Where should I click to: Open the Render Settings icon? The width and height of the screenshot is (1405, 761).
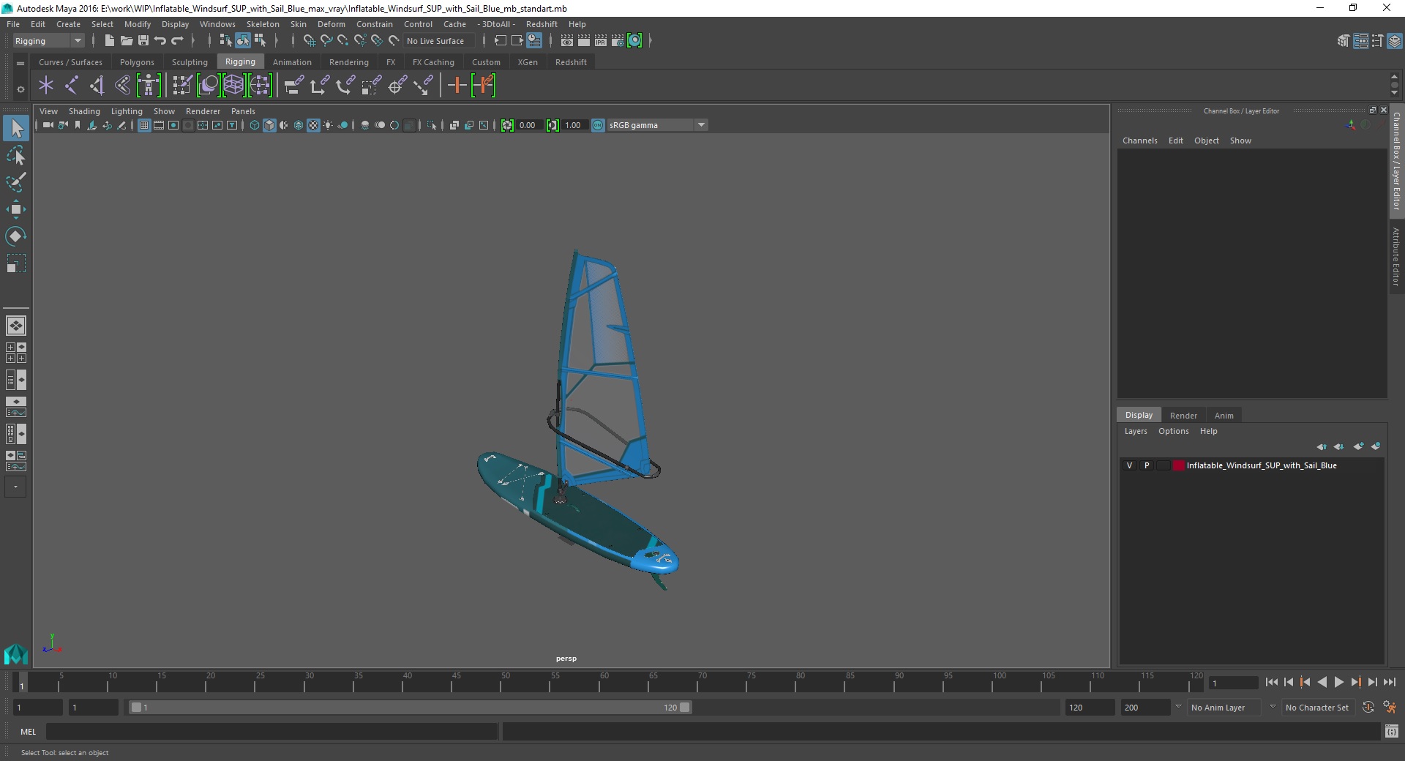click(618, 41)
